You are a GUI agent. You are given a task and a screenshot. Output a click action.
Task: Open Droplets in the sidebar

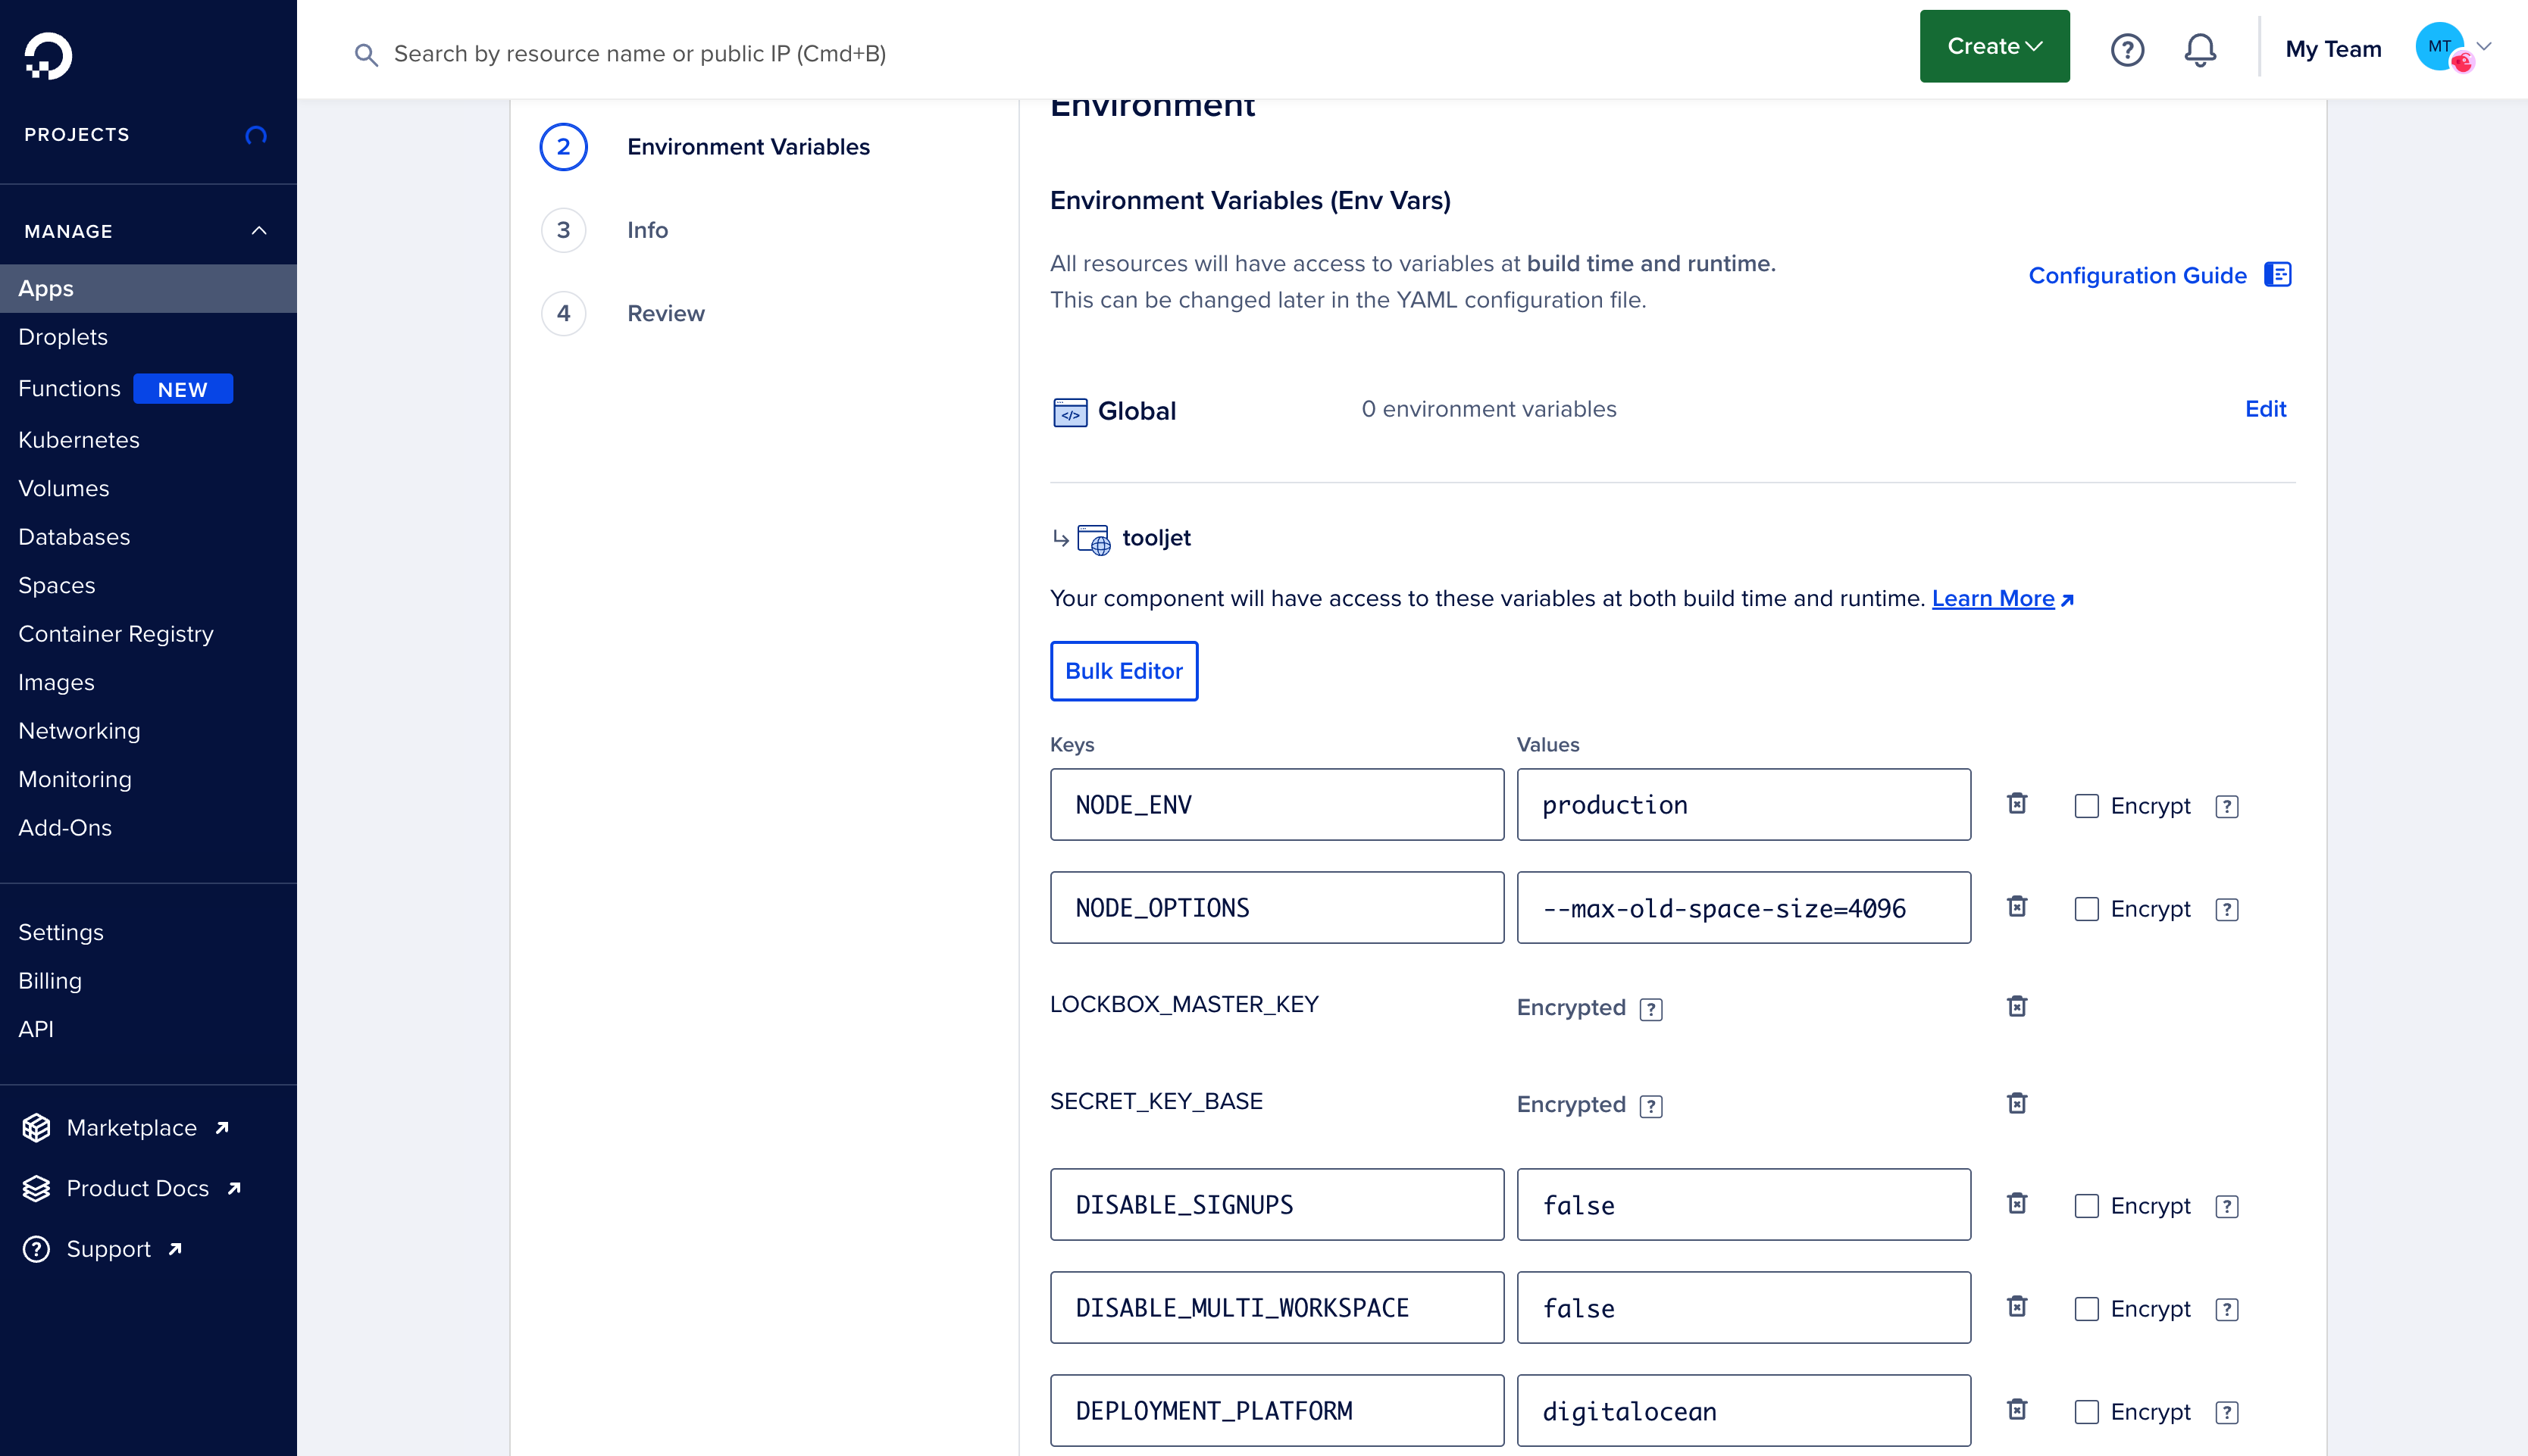point(63,337)
